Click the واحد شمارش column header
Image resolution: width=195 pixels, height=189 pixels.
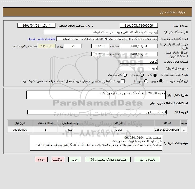(70, 123)
